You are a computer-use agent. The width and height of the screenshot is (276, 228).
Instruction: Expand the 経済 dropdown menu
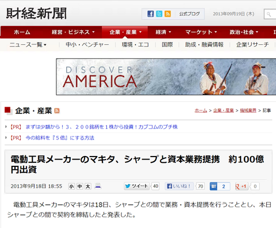coord(163,32)
